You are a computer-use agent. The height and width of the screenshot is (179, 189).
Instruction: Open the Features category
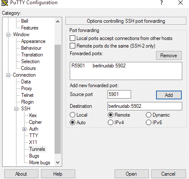30,28
